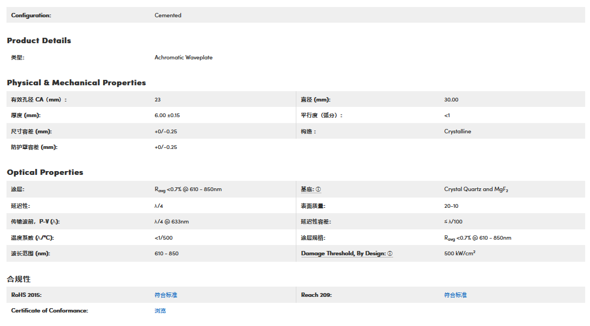Select the Product Details heading
This screenshot has height=326, width=590.
[39, 40]
